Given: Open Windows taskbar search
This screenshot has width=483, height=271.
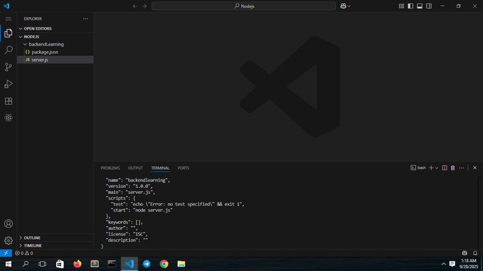Looking at the screenshot, I should tap(25, 264).
